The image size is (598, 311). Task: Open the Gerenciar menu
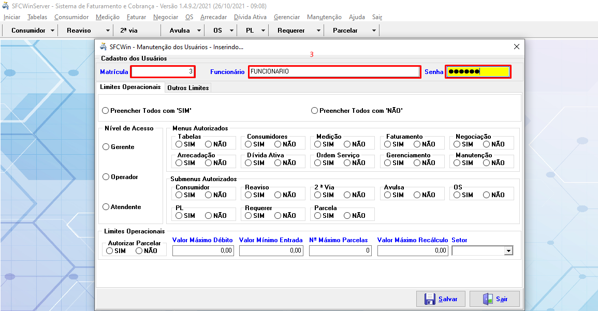click(x=286, y=17)
